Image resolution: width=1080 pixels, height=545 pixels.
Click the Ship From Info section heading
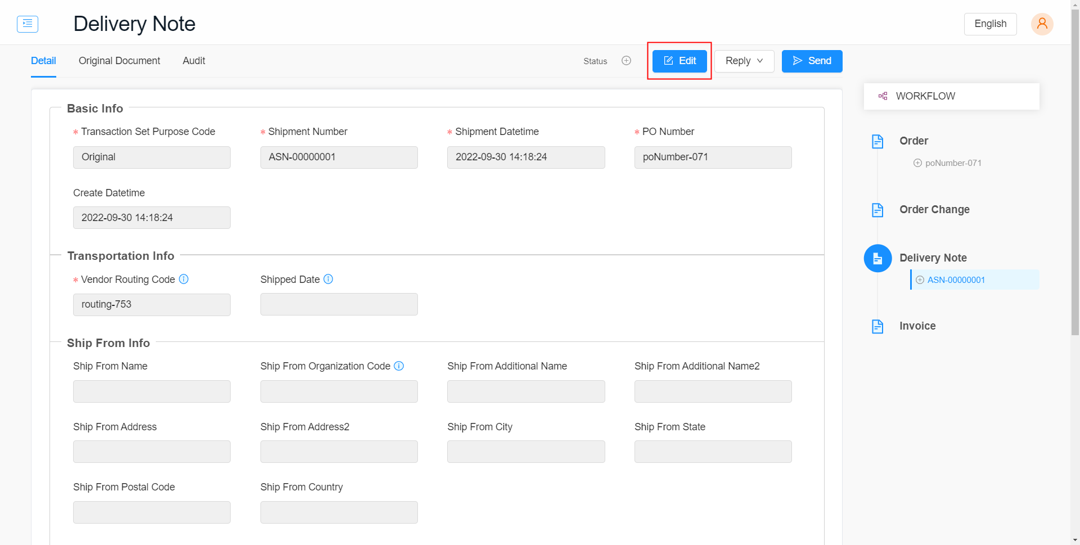click(x=109, y=343)
